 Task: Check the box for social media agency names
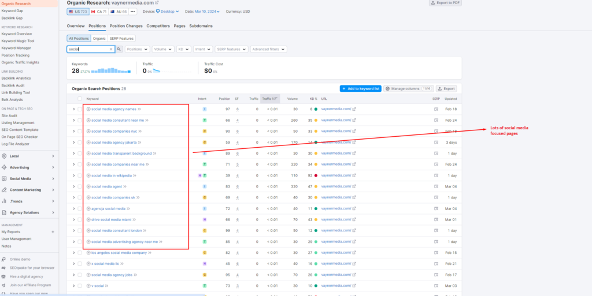80,109
